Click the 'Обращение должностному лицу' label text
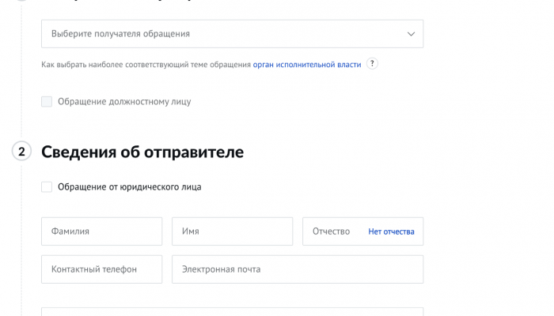 click(124, 101)
